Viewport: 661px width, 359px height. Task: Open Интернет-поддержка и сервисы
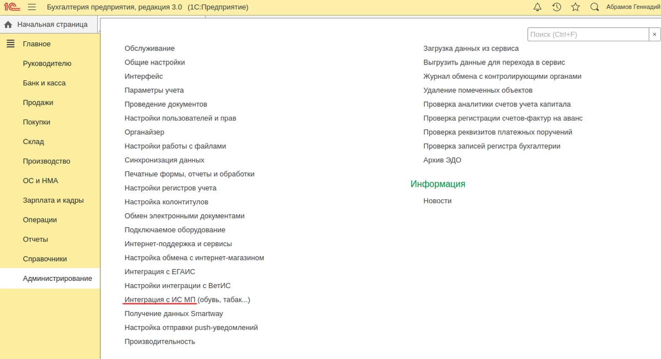178,244
